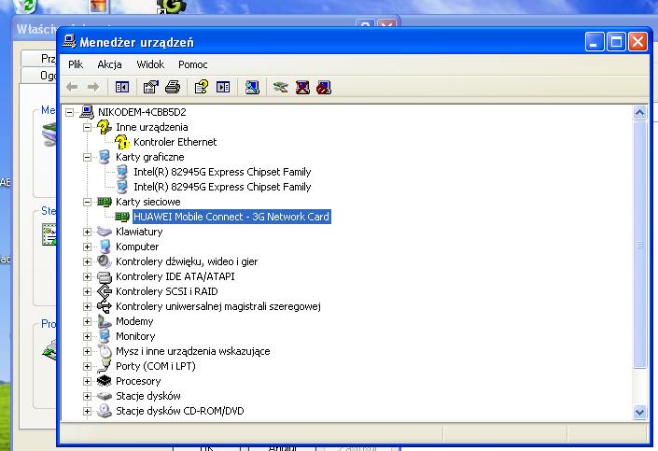Click the Uninstall device toolbar icon
The height and width of the screenshot is (451, 658).
point(302,87)
